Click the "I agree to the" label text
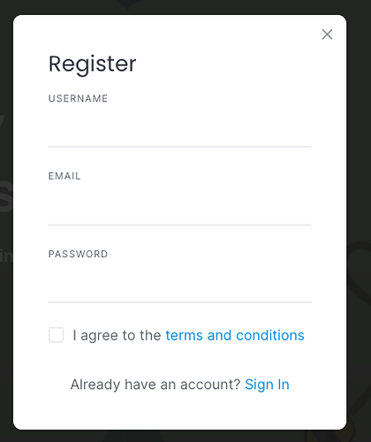 [117, 335]
